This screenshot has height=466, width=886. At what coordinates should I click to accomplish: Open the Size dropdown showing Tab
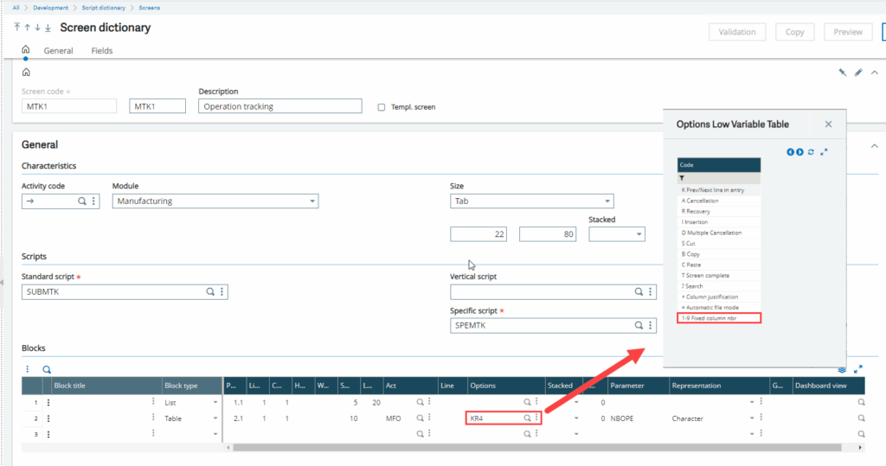531,201
